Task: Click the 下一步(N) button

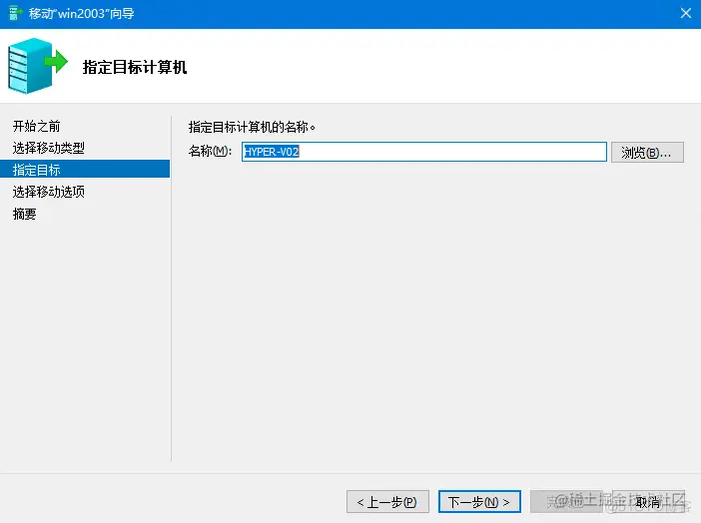Action: pos(479,502)
